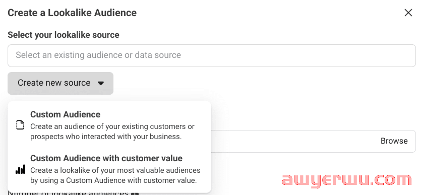The image size is (421, 195).
Task: Click the lookalike source search field
Action: coord(212,55)
